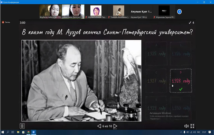Expand hidden system tray icons
Image resolution: width=214 pixels, height=135 pixels.
point(181,132)
